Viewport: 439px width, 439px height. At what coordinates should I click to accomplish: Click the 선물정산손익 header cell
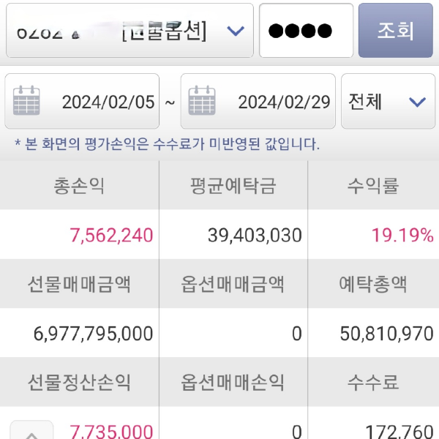[x=79, y=382]
